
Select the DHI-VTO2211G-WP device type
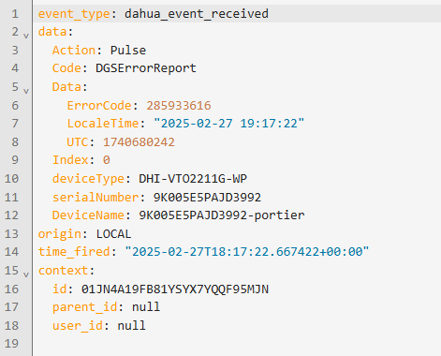[x=193, y=179]
